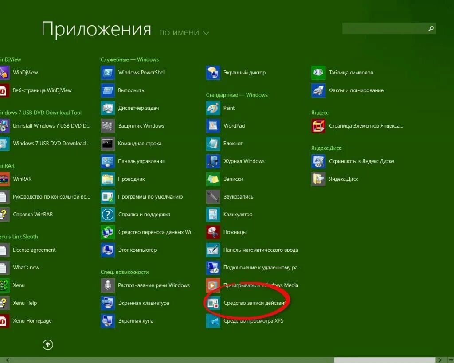Launch Проигрыватель Windows Media icon
This screenshot has height=363, width=454.
click(213, 285)
